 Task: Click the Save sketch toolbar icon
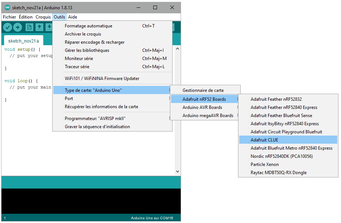49,27
